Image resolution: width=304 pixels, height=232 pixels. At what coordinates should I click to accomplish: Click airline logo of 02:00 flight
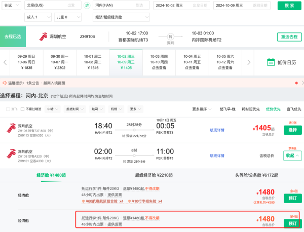coord(11,153)
